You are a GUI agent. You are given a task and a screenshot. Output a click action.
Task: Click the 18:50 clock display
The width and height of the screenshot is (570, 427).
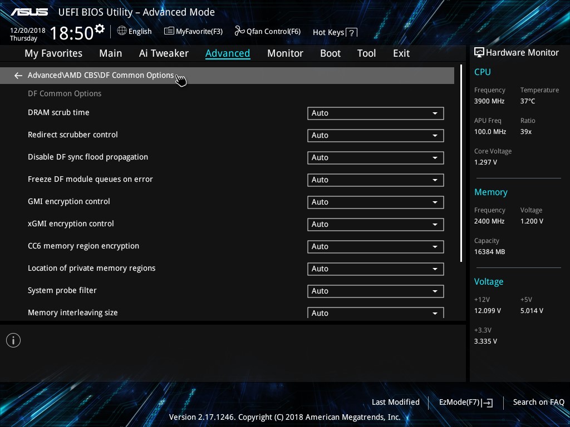tap(72, 33)
